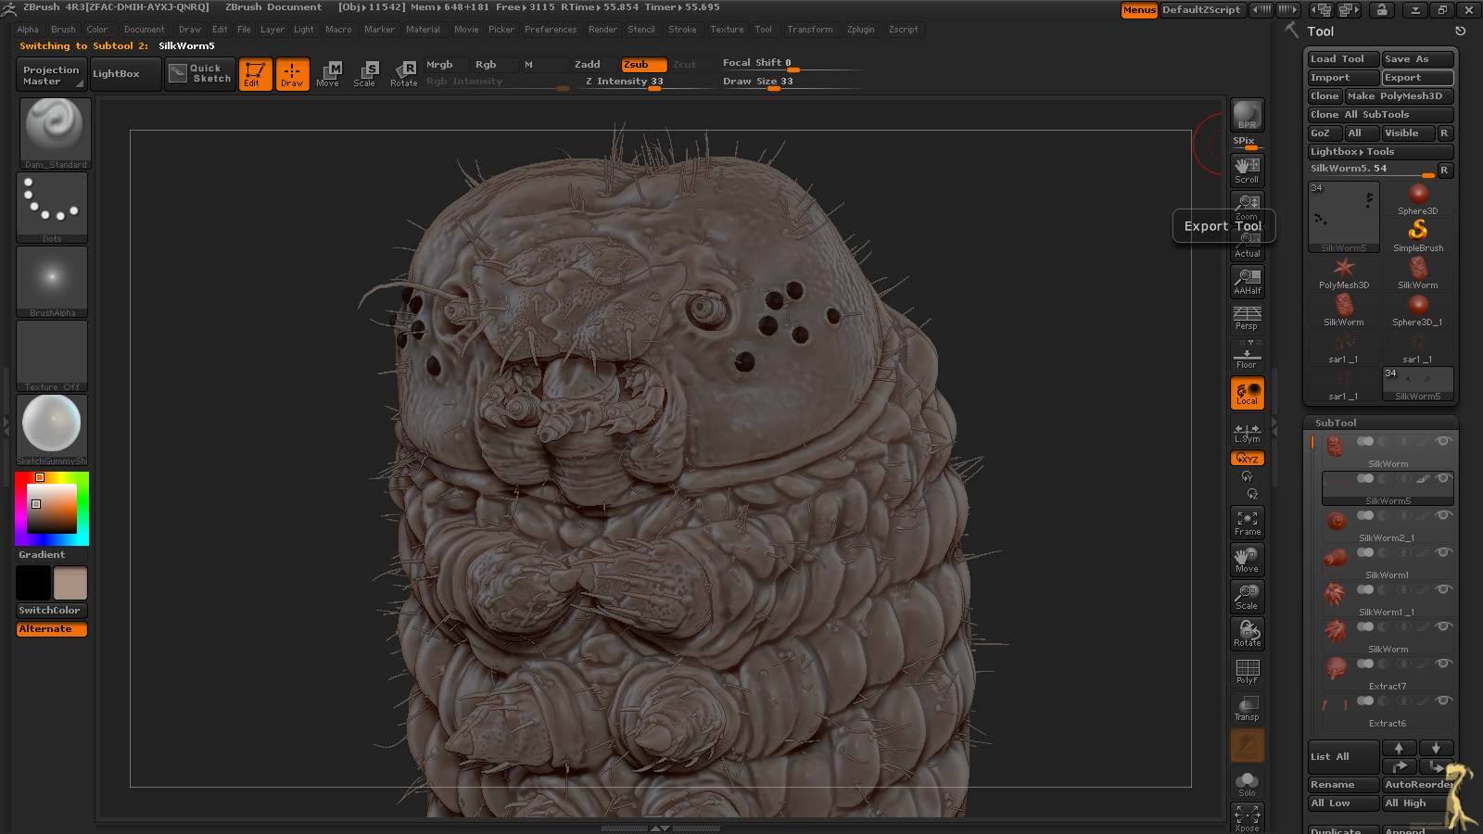1483x834 pixels.
Task: Toggle PolyF wireframe display
Action: coord(1248,671)
